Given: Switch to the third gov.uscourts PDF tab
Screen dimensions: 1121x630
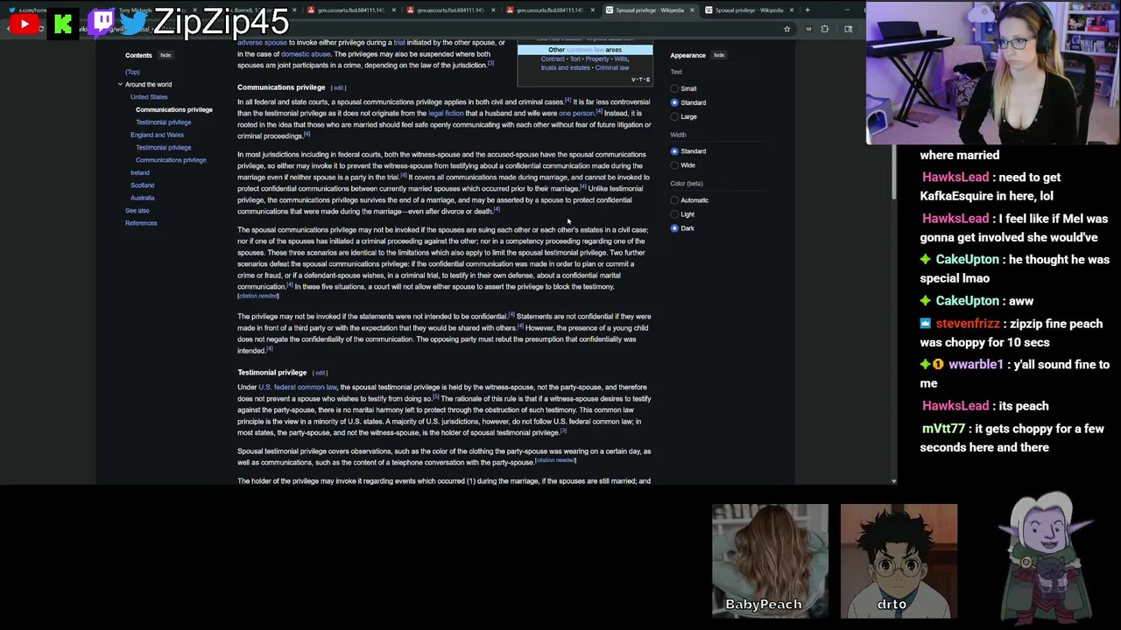Looking at the screenshot, I should click(x=549, y=10).
